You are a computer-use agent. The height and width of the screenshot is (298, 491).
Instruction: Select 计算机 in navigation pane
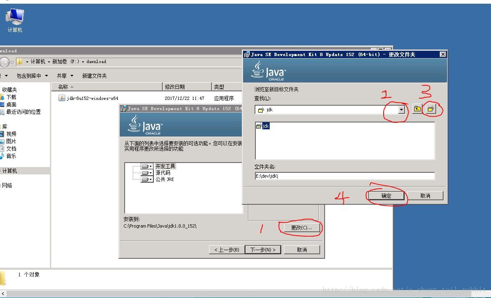click(x=9, y=171)
